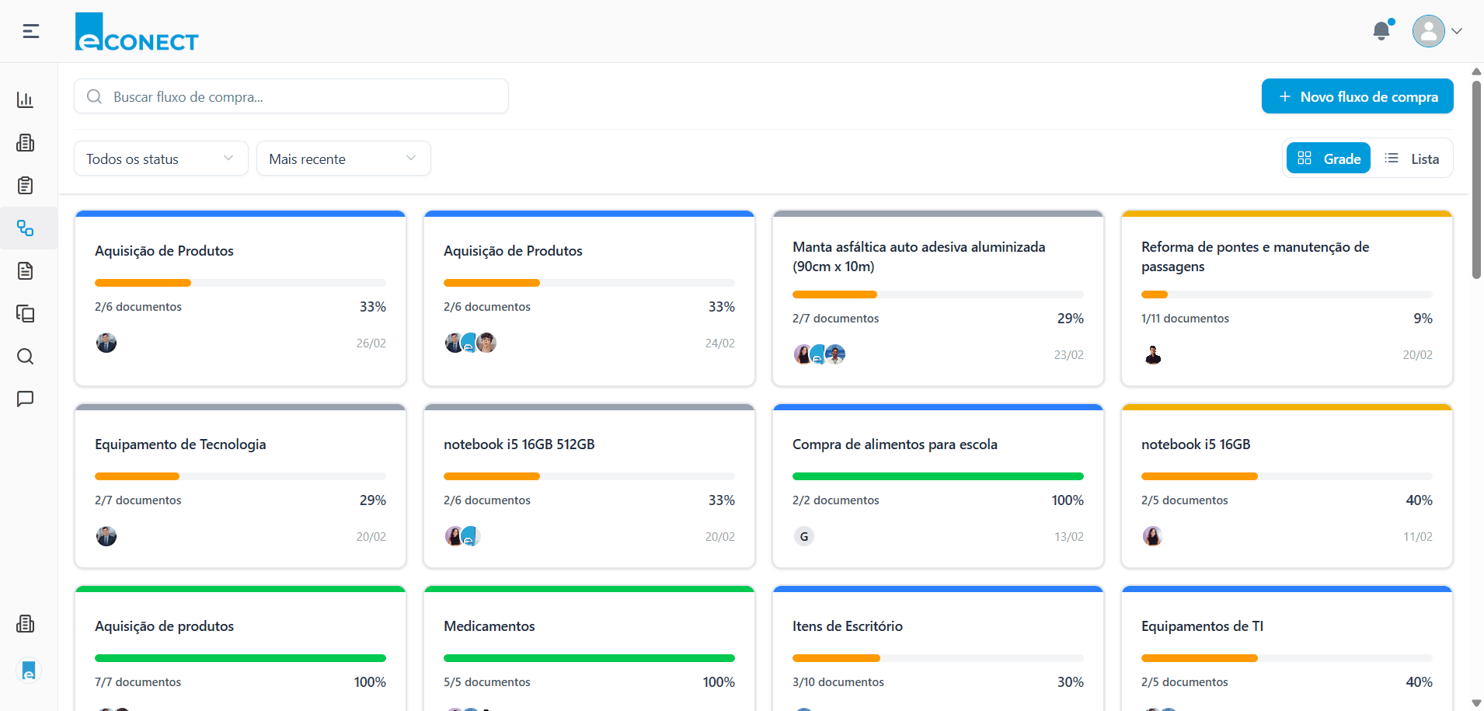Image resolution: width=1484 pixels, height=711 pixels.
Task: Click the copy documents sidebar icon
Action: coord(26,314)
